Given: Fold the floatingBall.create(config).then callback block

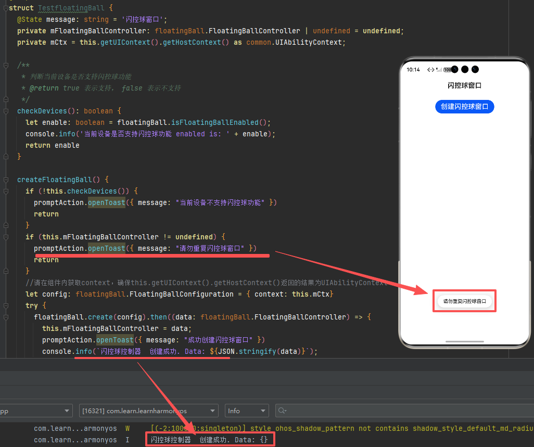Looking at the screenshot, I should [x=6, y=317].
